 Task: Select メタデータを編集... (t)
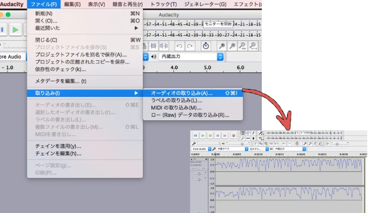(85, 81)
